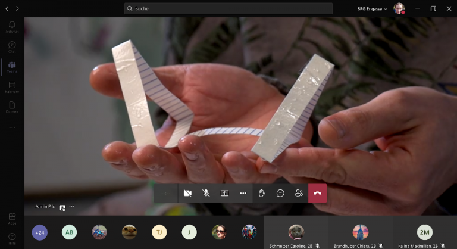
Task: Open the Calendar in the sidebar
Action: tap(12, 87)
